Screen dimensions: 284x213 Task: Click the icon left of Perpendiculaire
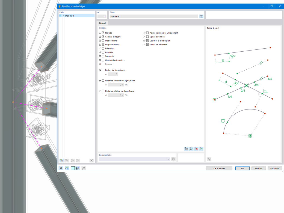(100, 45)
